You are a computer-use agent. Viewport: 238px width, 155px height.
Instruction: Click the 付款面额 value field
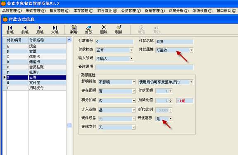162,91
